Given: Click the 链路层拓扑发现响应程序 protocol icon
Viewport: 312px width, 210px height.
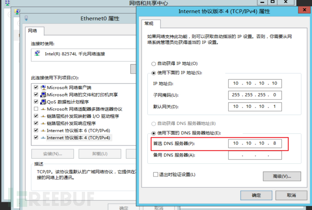Looking at the screenshot, I should (x=43, y=123).
